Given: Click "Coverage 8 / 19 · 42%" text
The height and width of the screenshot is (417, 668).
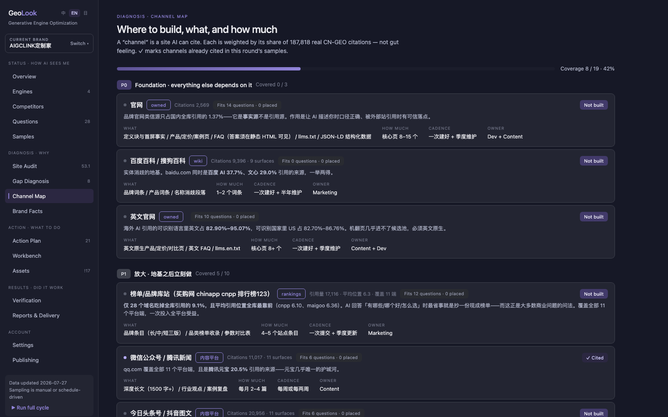Looking at the screenshot, I should click(x=587, y=69).
